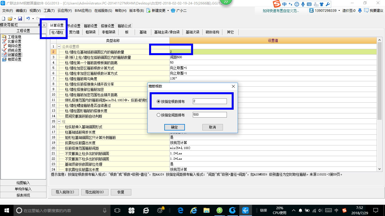
Task: Select 计算设置 in the navigation panel
Action: 14,55
